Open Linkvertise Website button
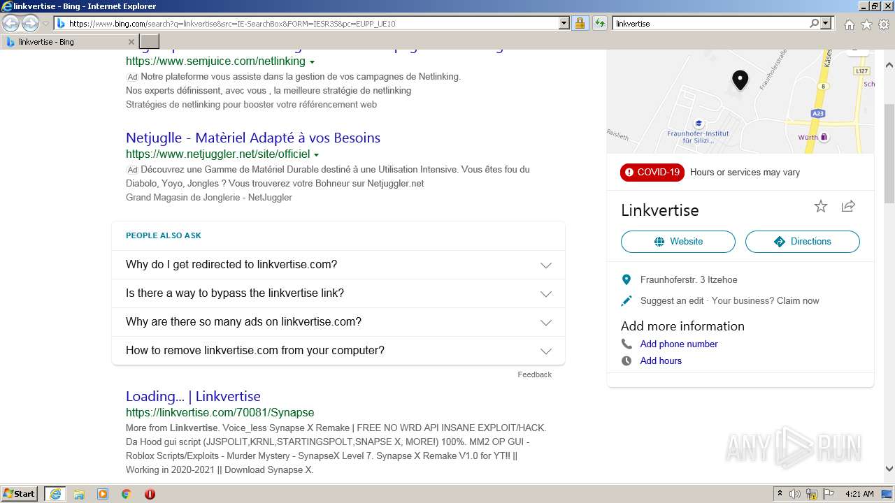Viewport: 895px width, 503px height. pos(678,242)
